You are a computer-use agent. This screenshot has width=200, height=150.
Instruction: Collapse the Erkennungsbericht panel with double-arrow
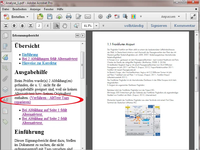coord(77,35)
